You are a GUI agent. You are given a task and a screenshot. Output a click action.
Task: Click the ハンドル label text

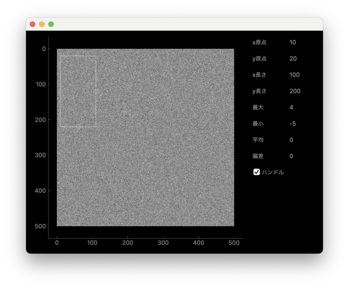click(x=273, y=172)
